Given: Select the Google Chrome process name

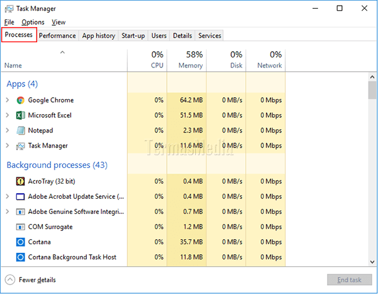Looking at the screenshot, I should 51,100.
